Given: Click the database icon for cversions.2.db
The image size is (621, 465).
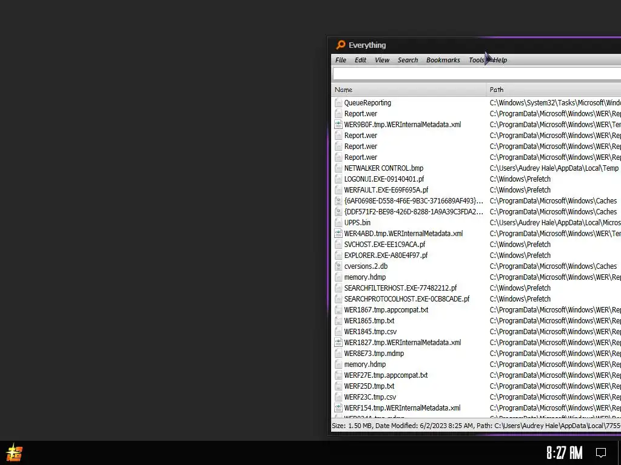Looking at the screenshot, I should click(x=338, y=266).
